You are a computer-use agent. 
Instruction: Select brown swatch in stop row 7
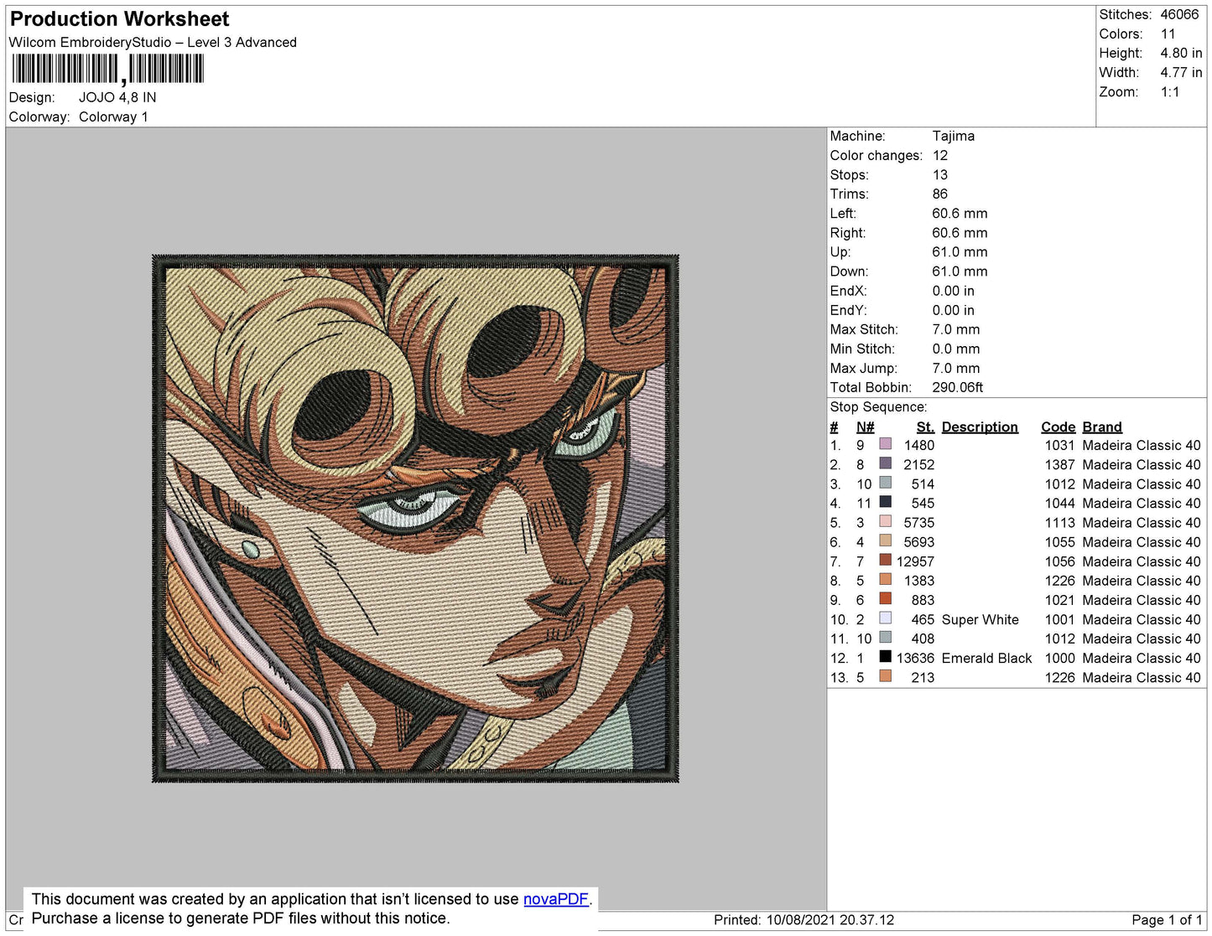pos(885,560)
